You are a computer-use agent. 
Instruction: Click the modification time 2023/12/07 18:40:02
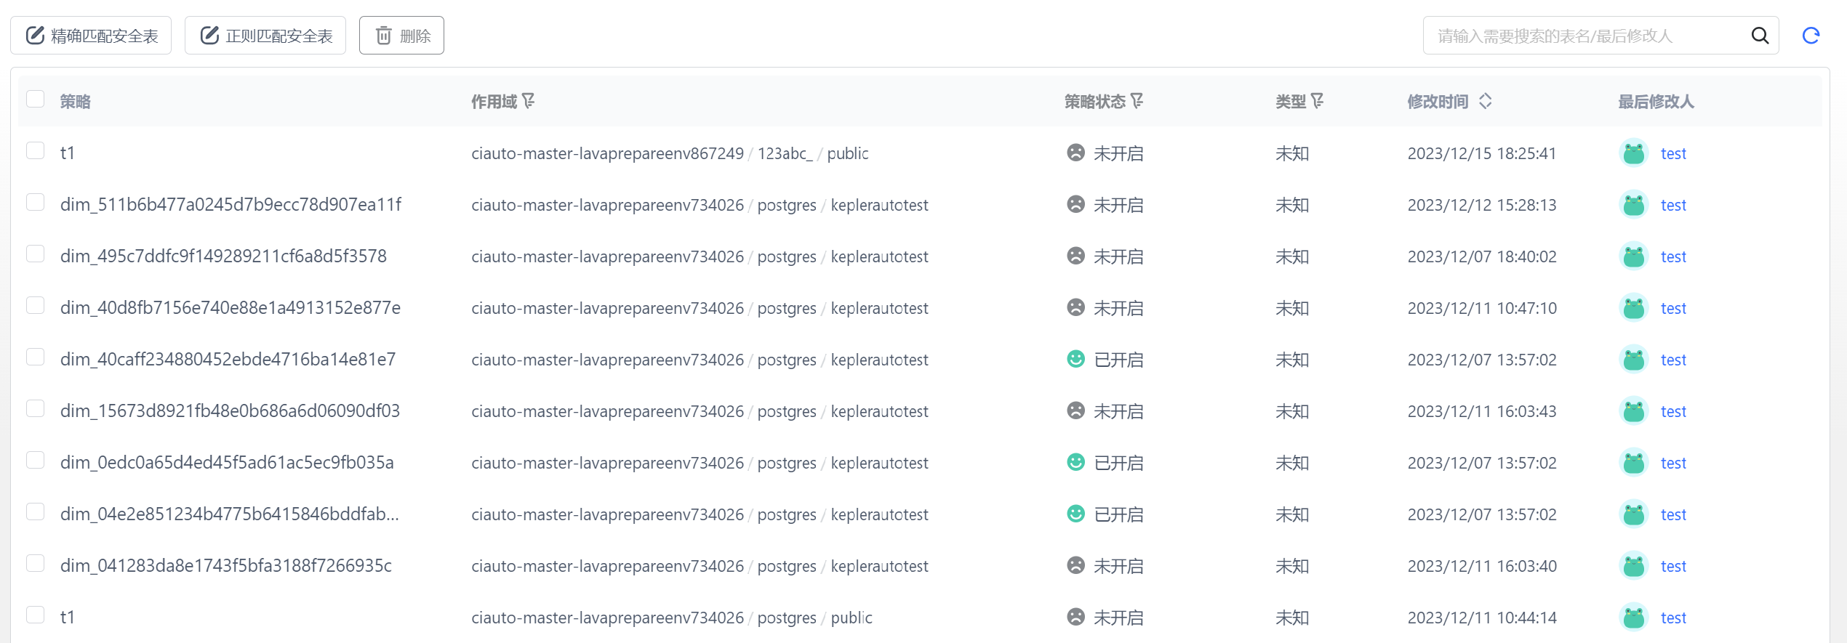pos(1482,256)
